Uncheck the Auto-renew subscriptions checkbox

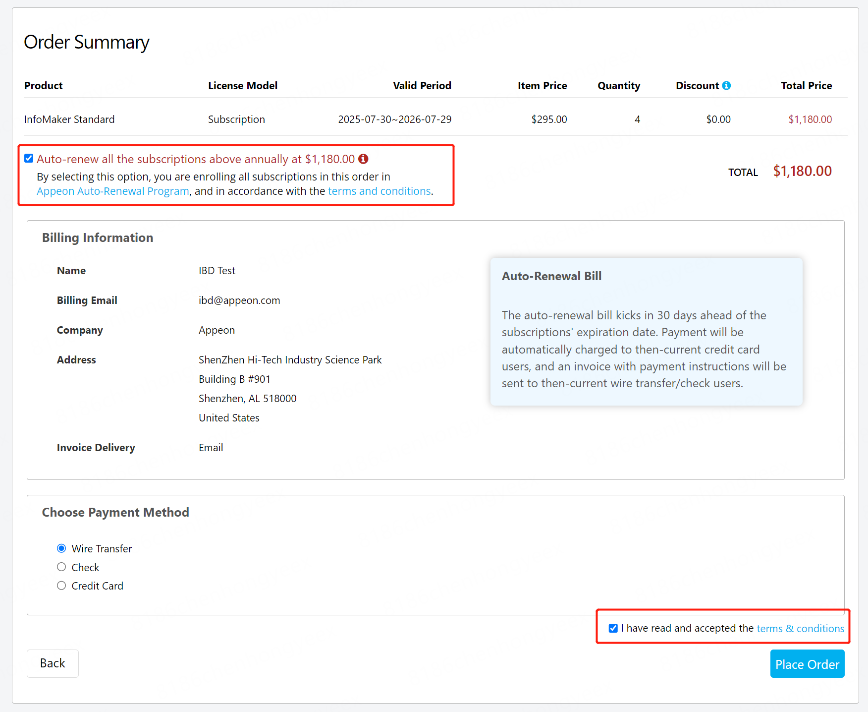[29, 158]
